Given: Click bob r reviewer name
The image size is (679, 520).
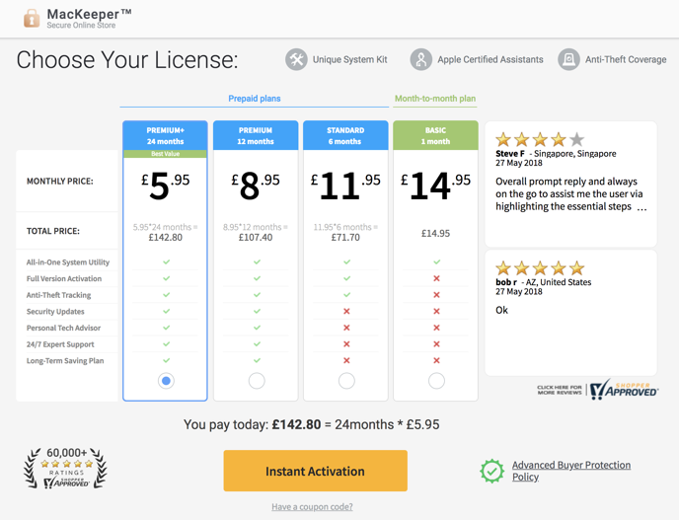Looking at the screenshot, I should (506, 282).
